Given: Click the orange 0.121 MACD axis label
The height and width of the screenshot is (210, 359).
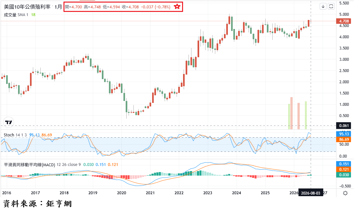Looking at the screenshot, I should point(344,169).
